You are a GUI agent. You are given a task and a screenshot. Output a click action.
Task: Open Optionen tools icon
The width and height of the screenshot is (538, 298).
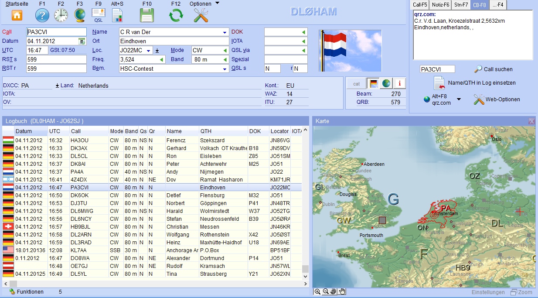coord(201,15)
